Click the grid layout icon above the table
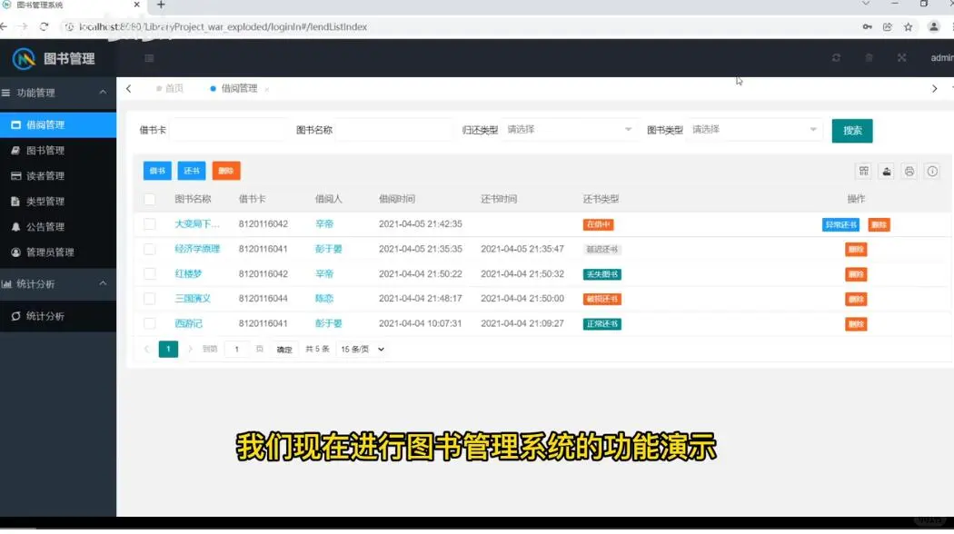 (x=863, y=171)
